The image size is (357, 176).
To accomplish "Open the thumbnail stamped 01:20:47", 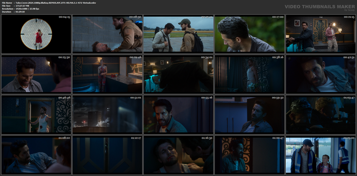I will tap(250, 155).
